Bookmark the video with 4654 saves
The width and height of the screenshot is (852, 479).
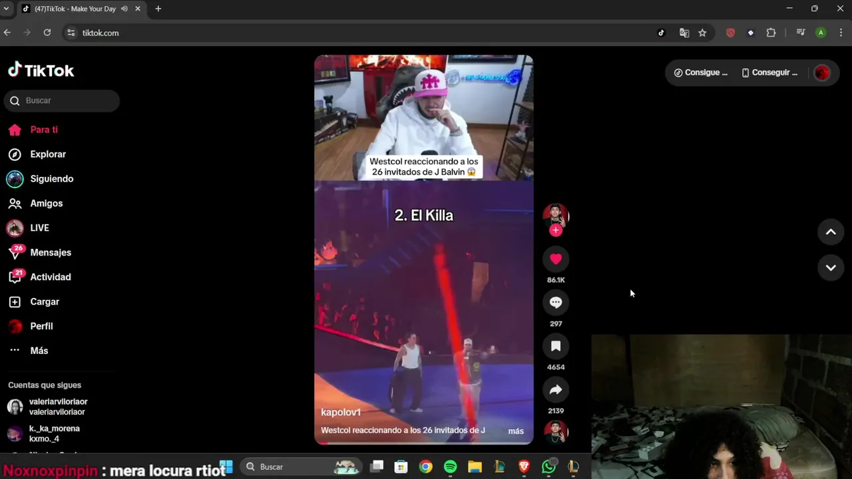pyautogui.click(x=556, y=346)
